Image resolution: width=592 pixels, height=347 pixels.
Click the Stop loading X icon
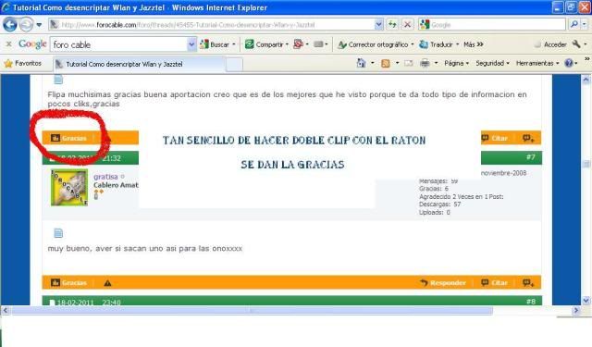coord(407,25)
